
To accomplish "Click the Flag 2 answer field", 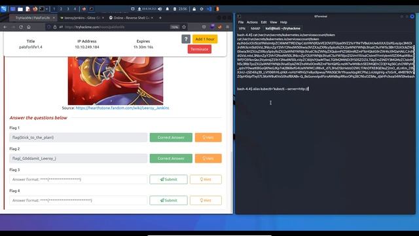I will click(79, 159).
